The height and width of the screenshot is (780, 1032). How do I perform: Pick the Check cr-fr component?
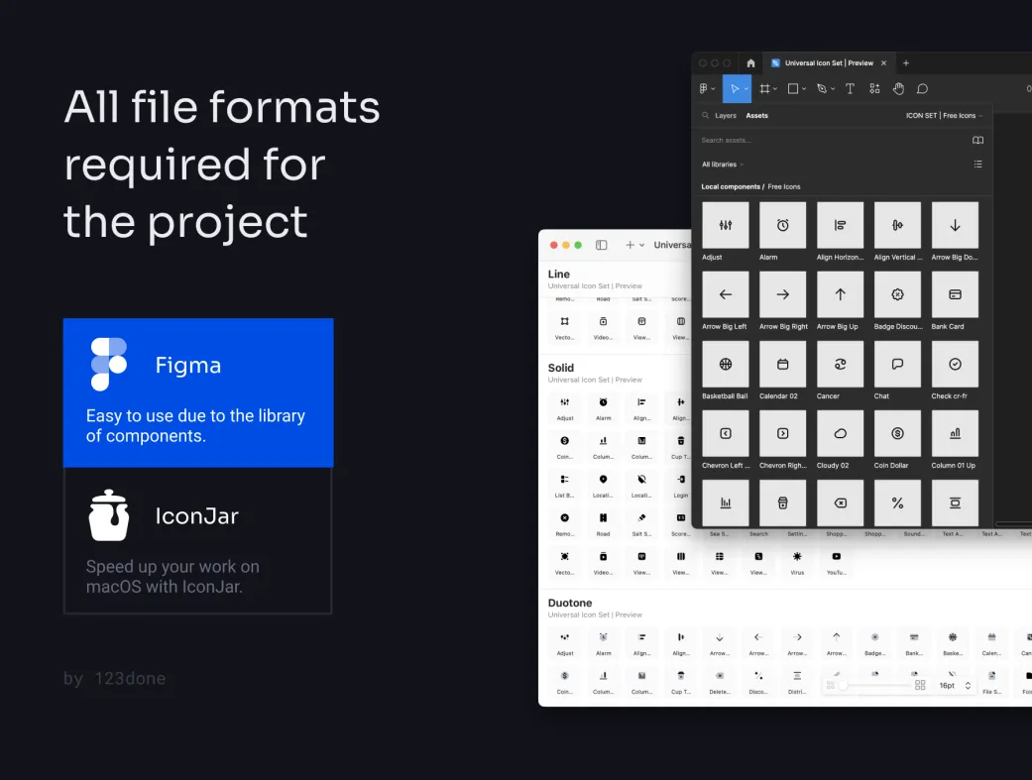[x=955, y=364]
